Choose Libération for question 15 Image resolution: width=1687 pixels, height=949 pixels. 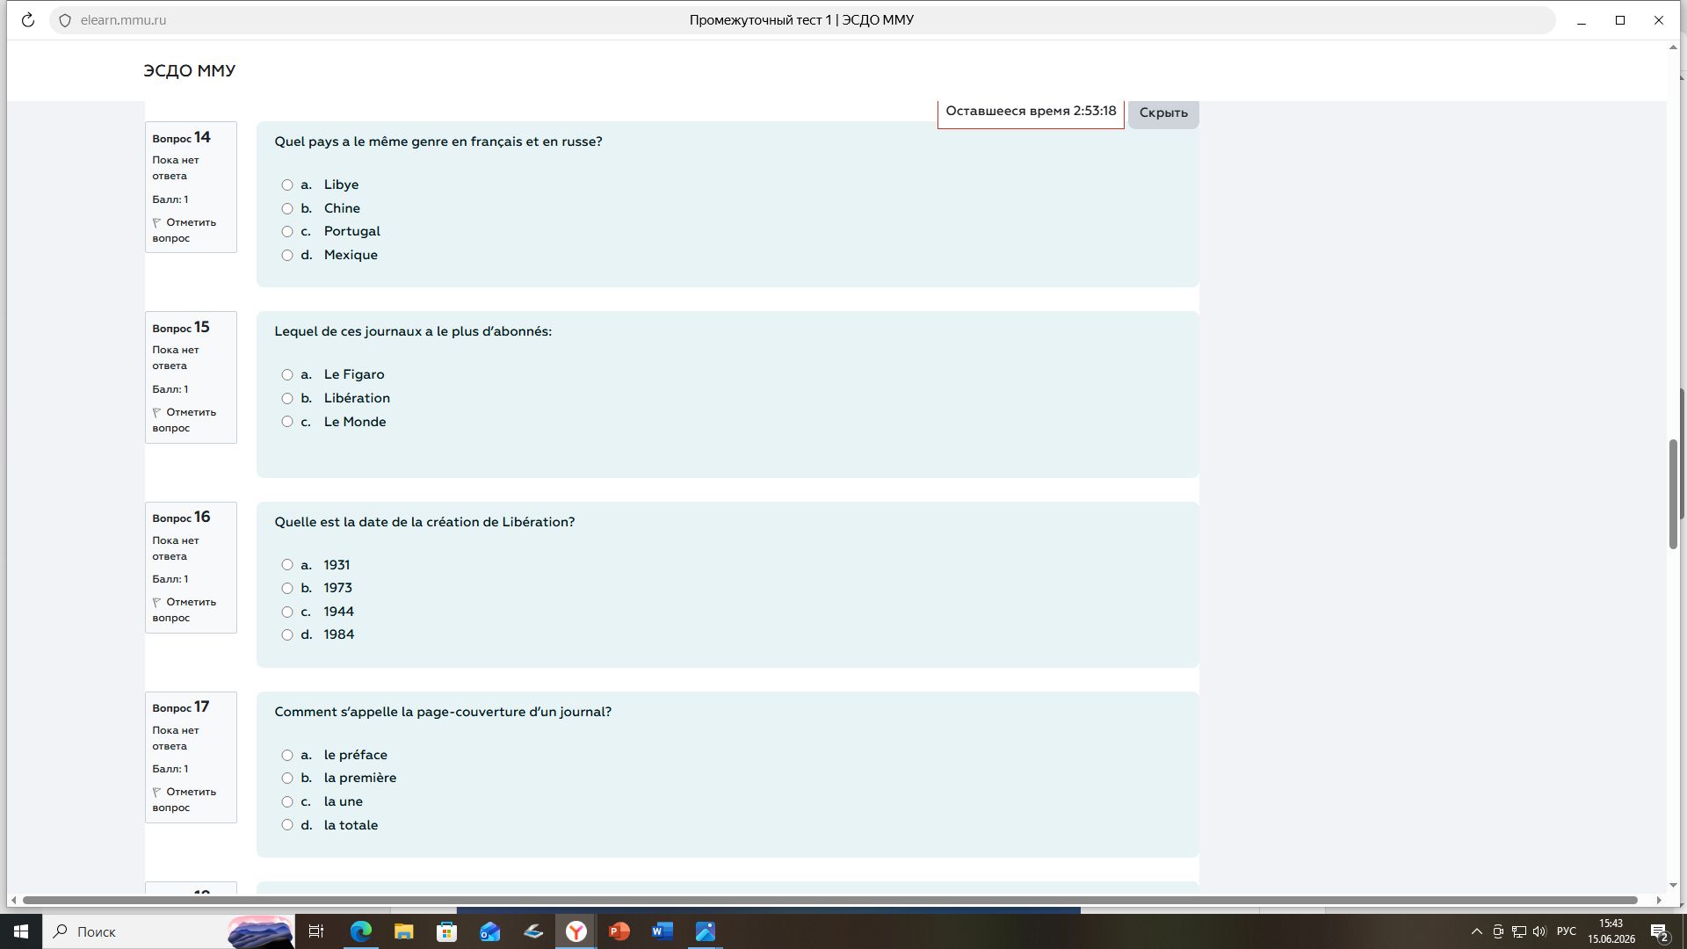click(287, 399)
